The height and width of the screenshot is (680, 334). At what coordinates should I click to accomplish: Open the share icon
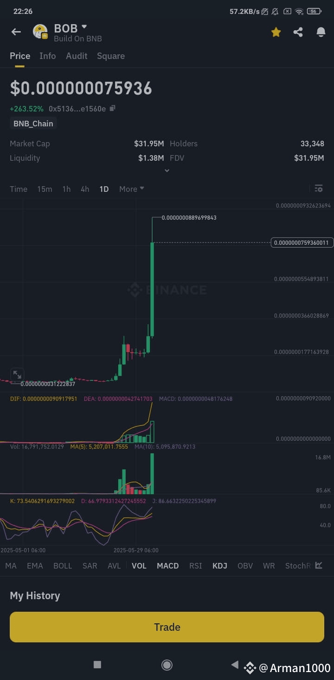point(298,32)
